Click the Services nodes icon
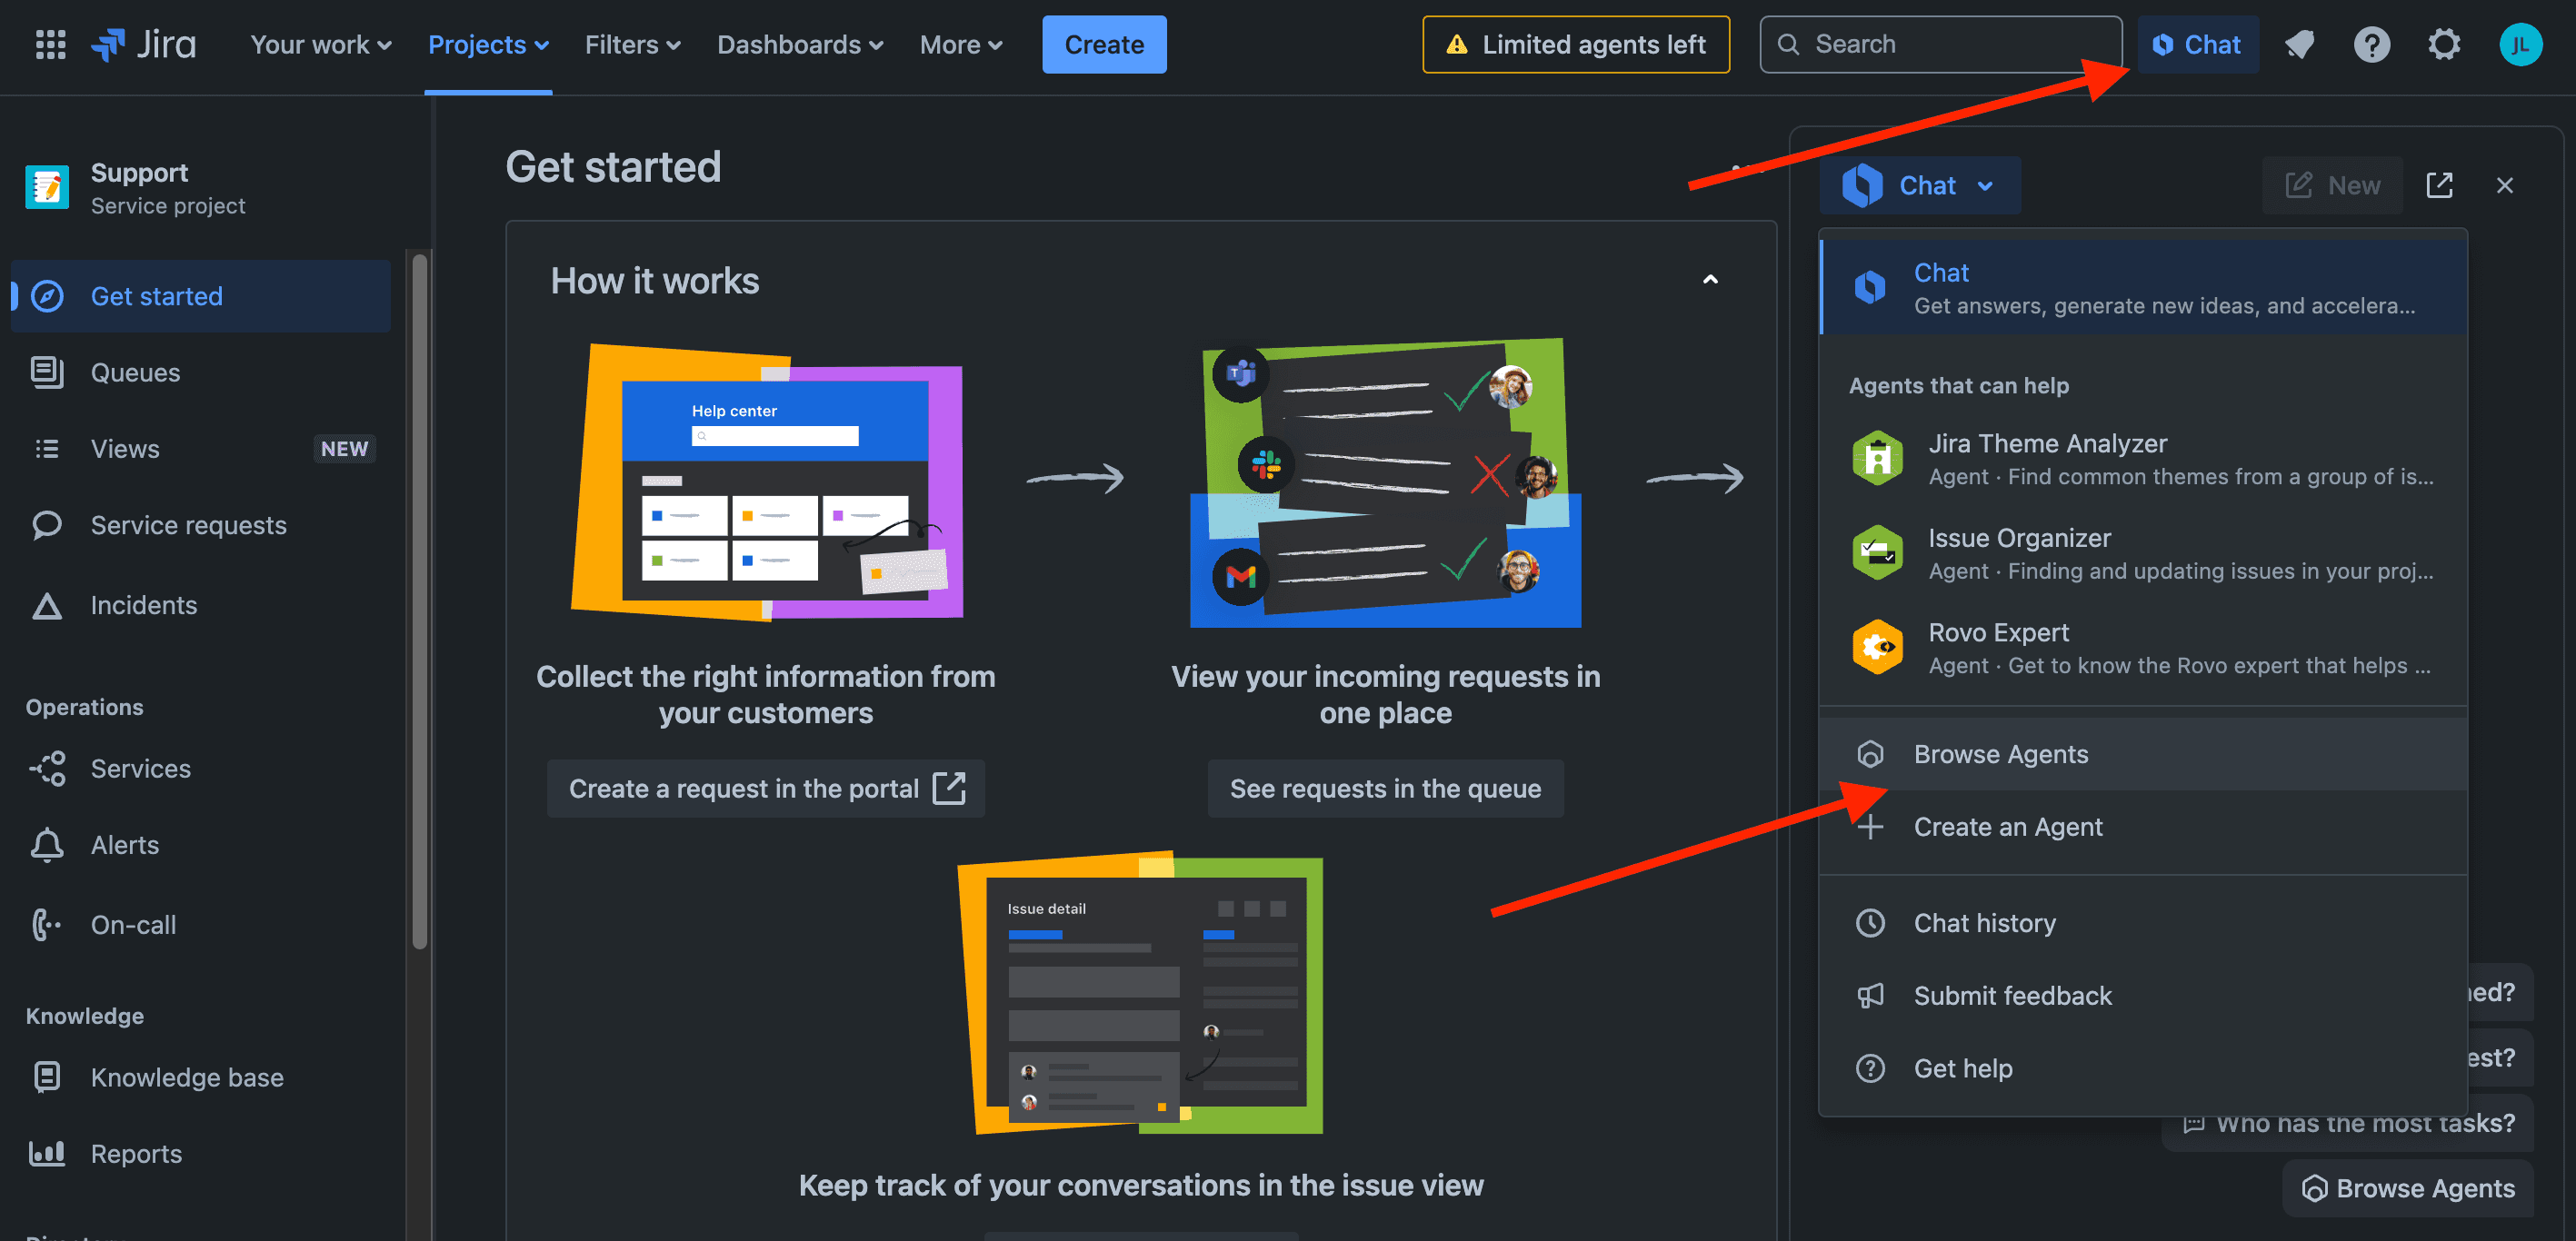 pos(47,769)
